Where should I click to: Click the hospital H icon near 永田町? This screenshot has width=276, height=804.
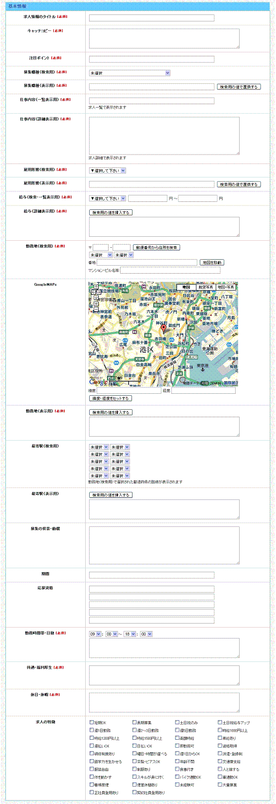point(143,286)
